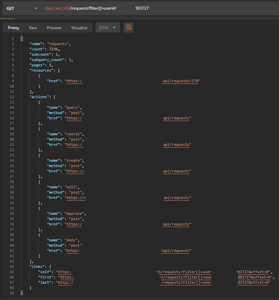Screen dimensions: 279x300
Task: Switch to the Pretty tab
Action: (x=13, y=28)
